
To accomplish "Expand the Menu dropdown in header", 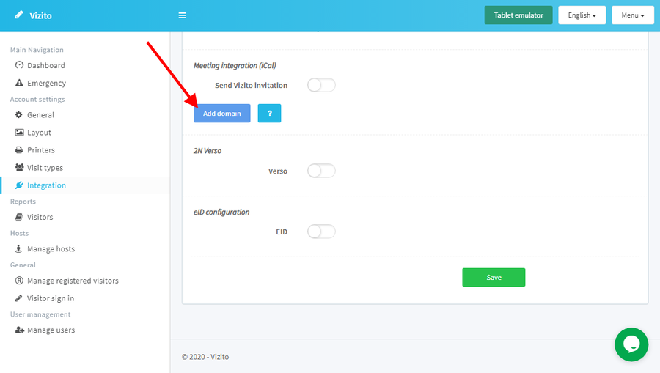I will [x=632, y=15].
